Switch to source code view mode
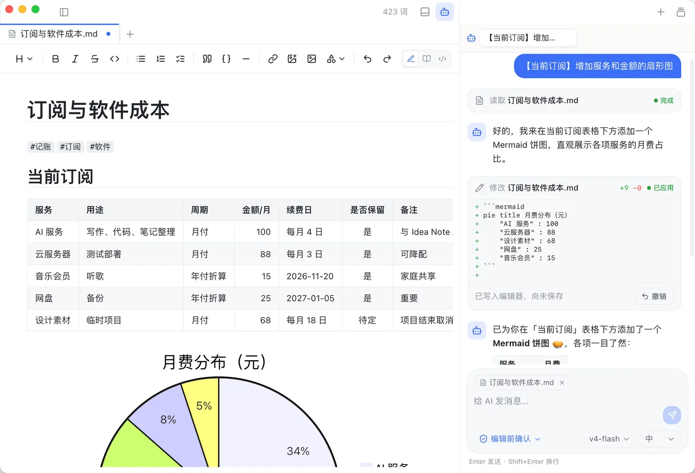 tap(442, 59)
